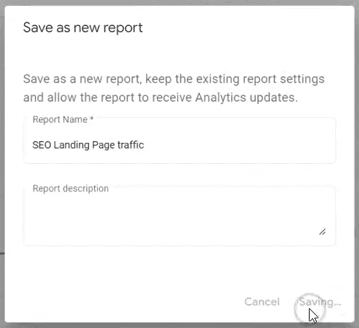Focus the Report Name input field

[179, 140]
